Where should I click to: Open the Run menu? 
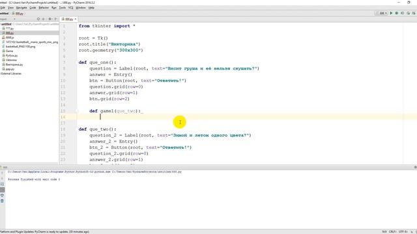point(54,8)
